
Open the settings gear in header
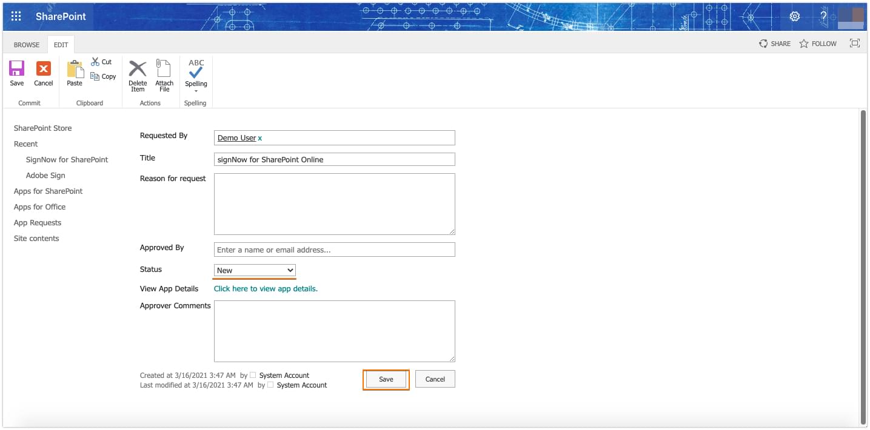(795, 16)
